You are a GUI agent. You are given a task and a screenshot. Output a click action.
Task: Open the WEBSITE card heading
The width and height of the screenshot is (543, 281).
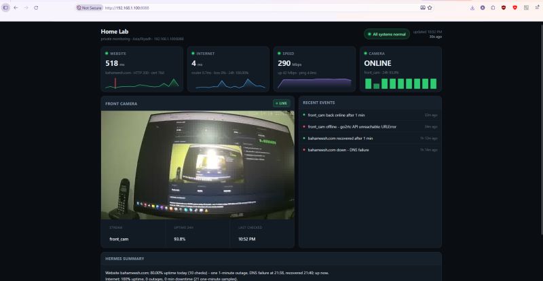[118, 54]
